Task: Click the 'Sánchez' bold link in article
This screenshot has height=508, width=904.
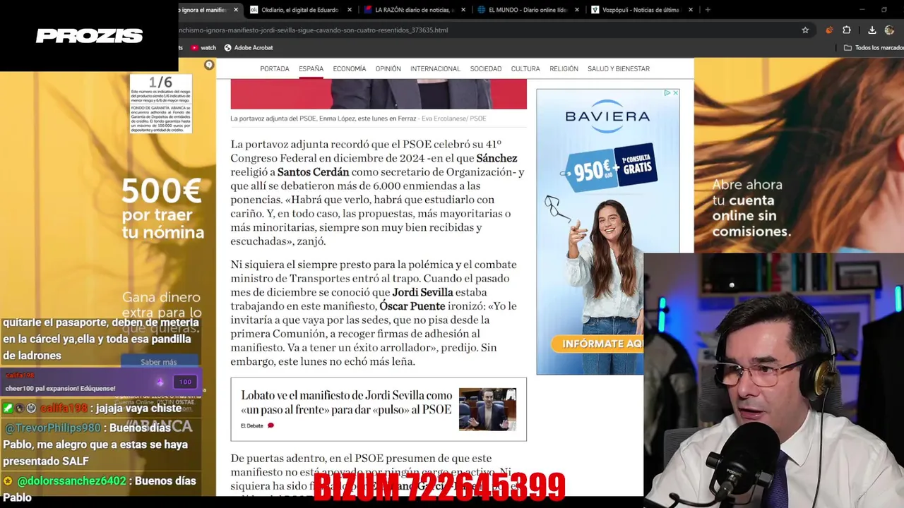Action: pyautogui.click(x=496, y=158)
